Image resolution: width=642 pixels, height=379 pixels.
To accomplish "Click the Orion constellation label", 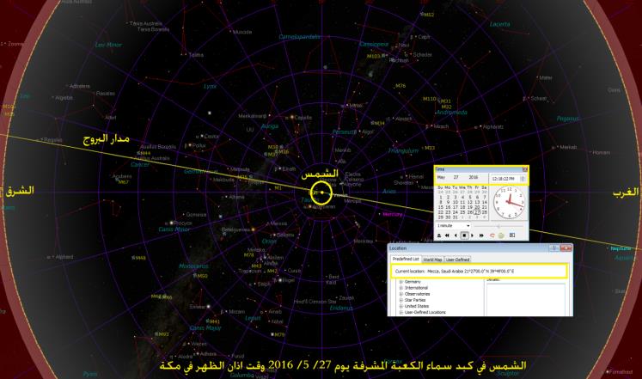I will click(x=269, y=241).
